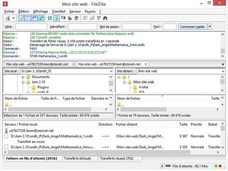The image size is (228, 171).
Task: Sort queue by Priorité column
Action: click(x=196, y=124)
